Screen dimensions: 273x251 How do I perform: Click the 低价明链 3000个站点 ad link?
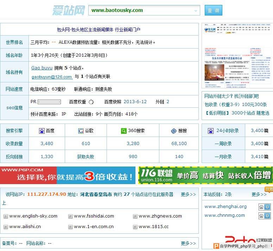(237, 113)
